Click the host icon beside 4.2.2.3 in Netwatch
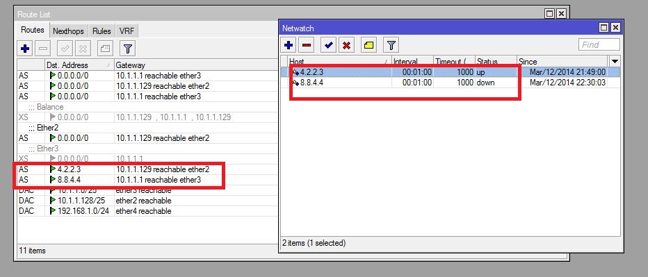This screenshot has width=648, height=277. click(x=295, y=72)
